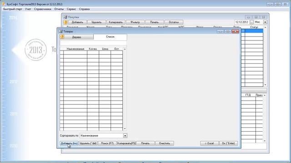Click the <- Excel button
The height and width of the screenshot is (163, 291).
pos(209,143)
